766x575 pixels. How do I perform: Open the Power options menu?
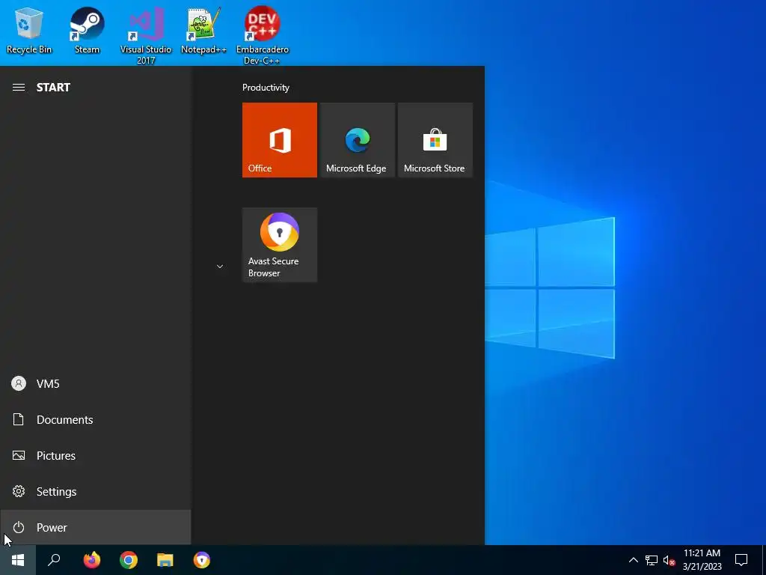96,527
